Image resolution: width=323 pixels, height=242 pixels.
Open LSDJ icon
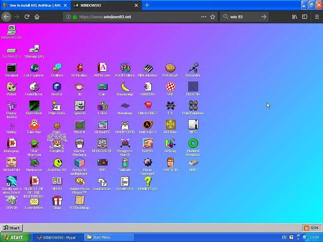102,108
